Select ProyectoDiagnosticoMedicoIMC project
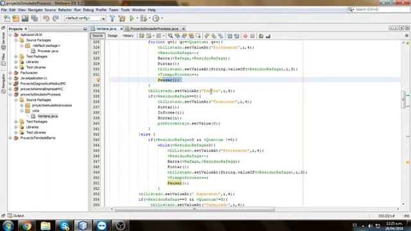 (43, 83)
